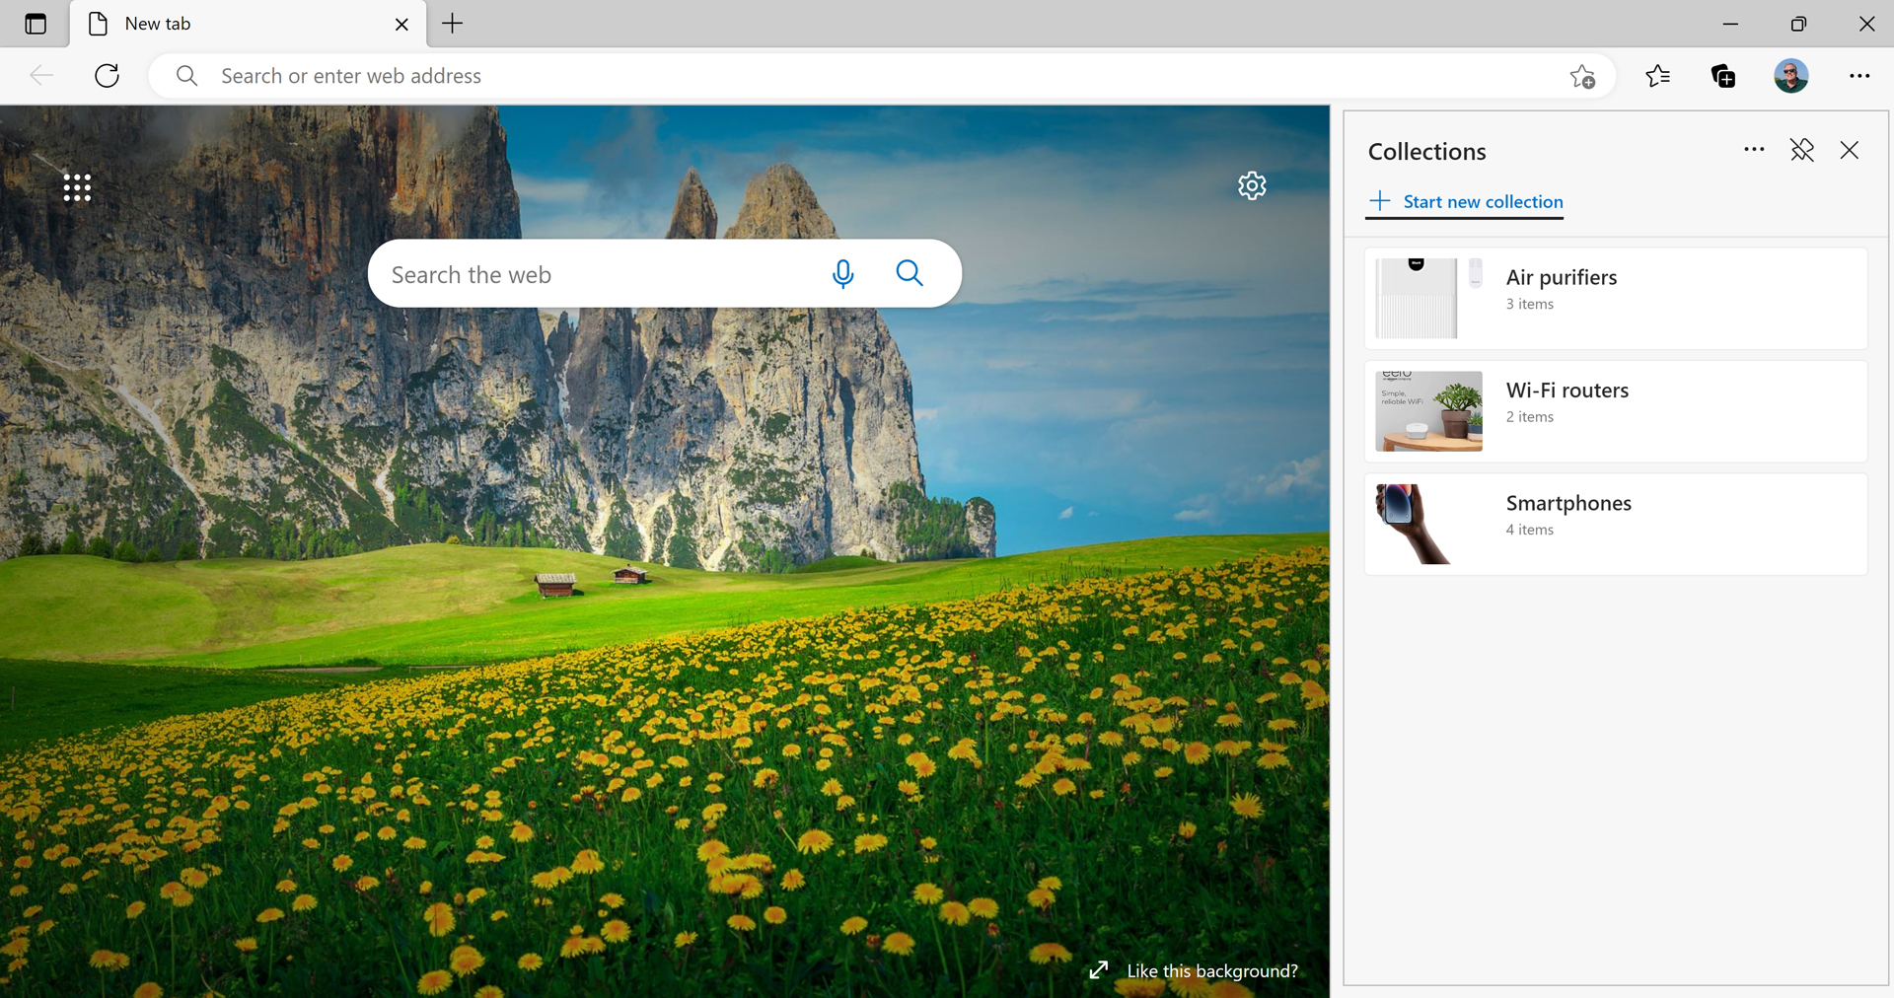The image size is (1894, 998).
Task: Click the vertical tabs icon in title bar
Action: point(36,24)
